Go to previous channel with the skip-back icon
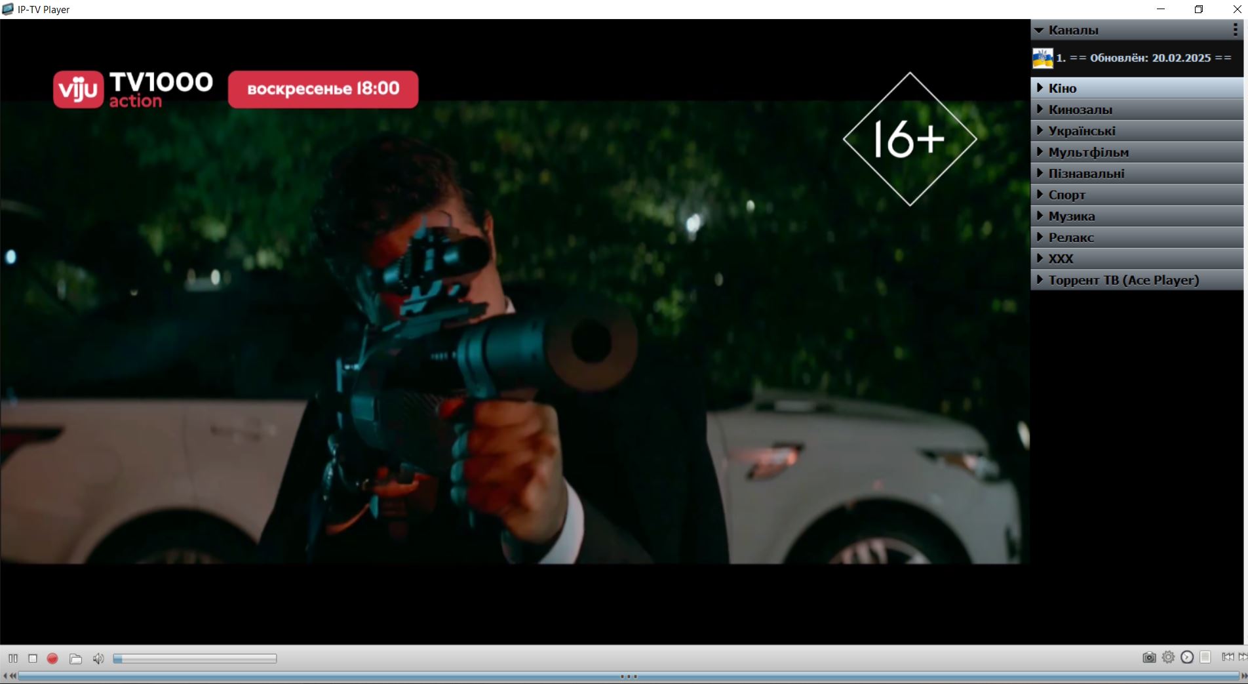Image resolution: width=1248 pixels, height=684 pixels. 1228,656
